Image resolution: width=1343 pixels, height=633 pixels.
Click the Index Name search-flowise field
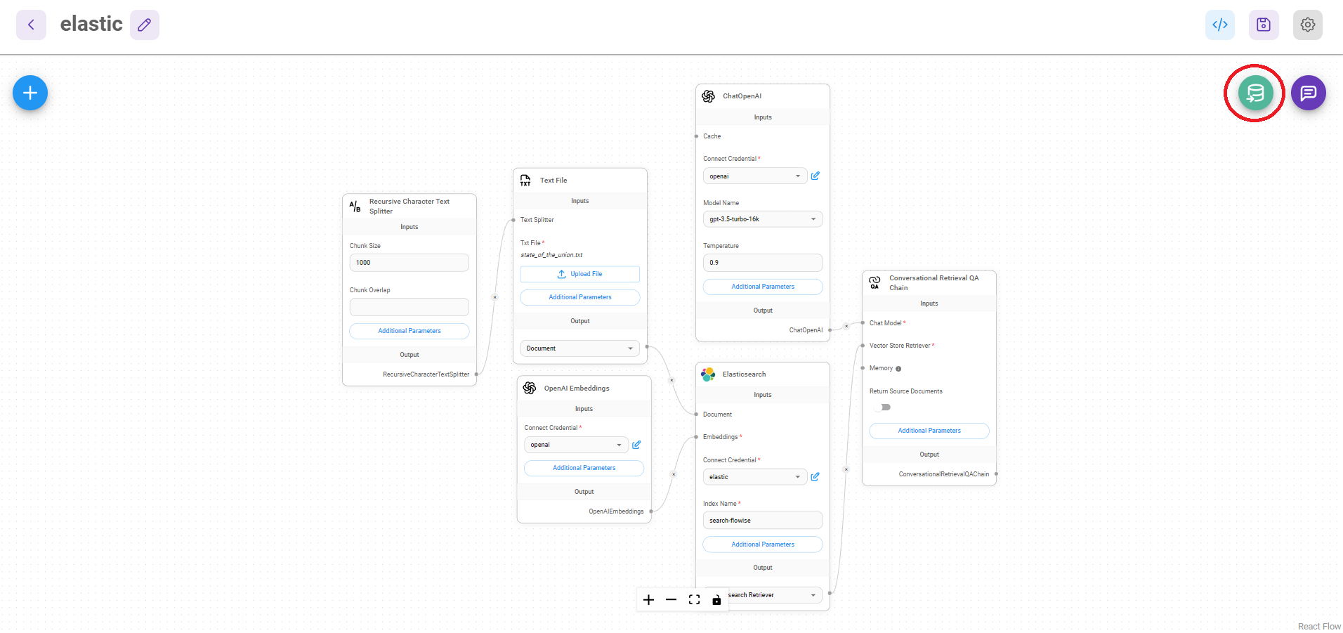pos(762,521)
